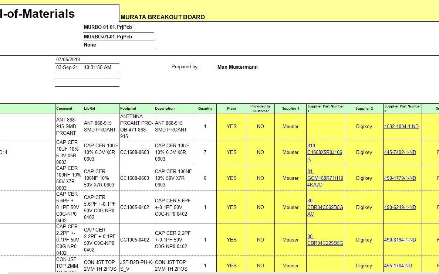Select LibRef cell ANT 868-915 SMD PROANT
The height and width of the screenshot is (274, 439).
point(101,126)
